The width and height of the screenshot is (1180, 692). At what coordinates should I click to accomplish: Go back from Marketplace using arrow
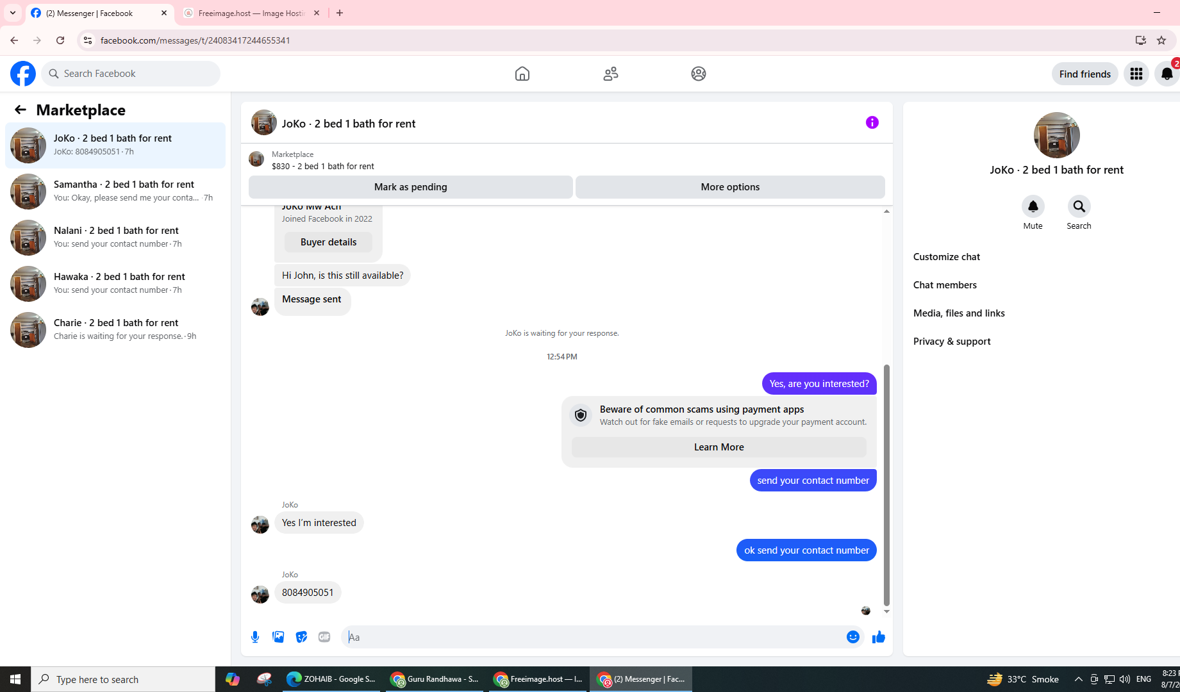pos(21,110)
